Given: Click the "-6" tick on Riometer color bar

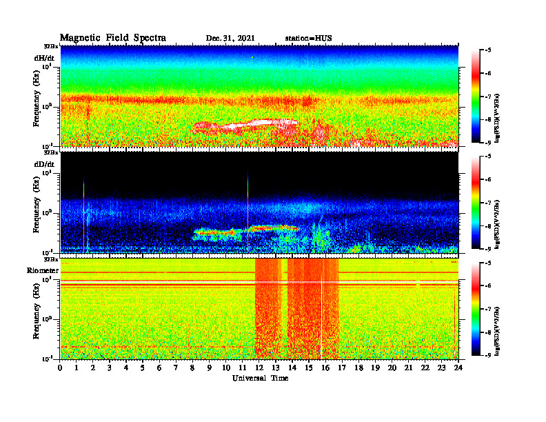Looking at the screenshot, I should (487, 286).
